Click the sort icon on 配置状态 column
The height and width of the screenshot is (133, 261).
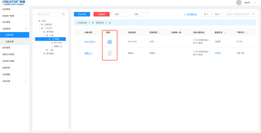click(x=224, y=32)
